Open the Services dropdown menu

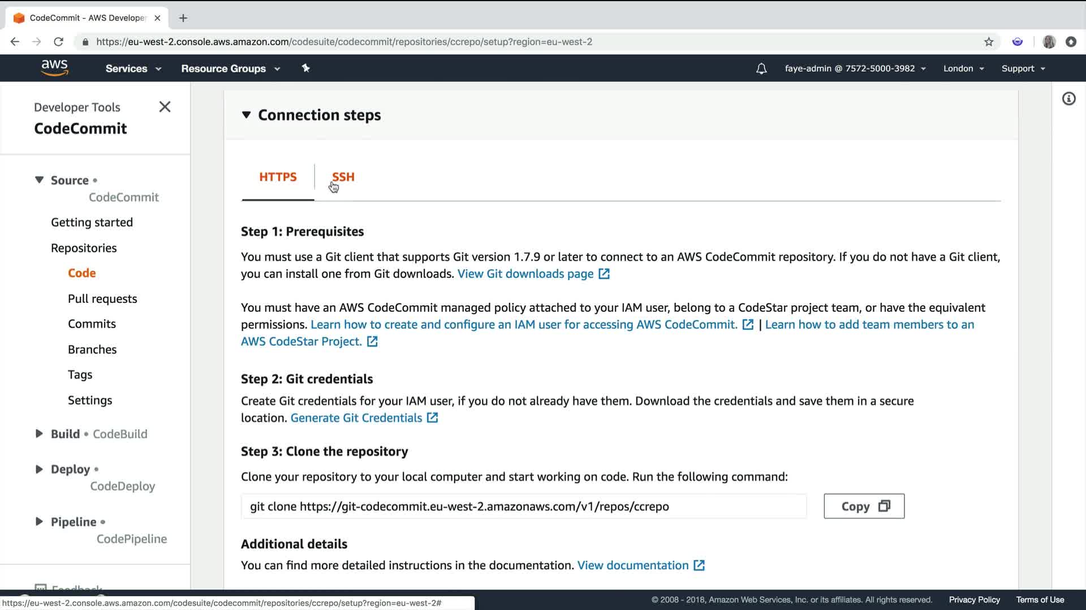coord(133,68)
